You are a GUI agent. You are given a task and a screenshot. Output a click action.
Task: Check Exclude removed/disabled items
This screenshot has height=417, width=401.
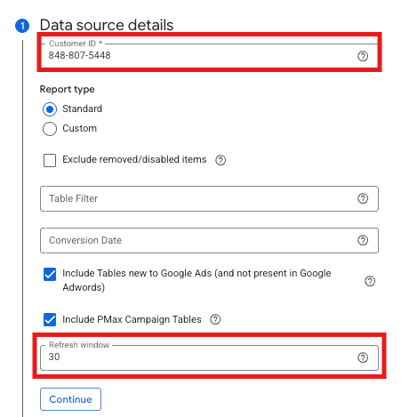(x=50, y=160)
